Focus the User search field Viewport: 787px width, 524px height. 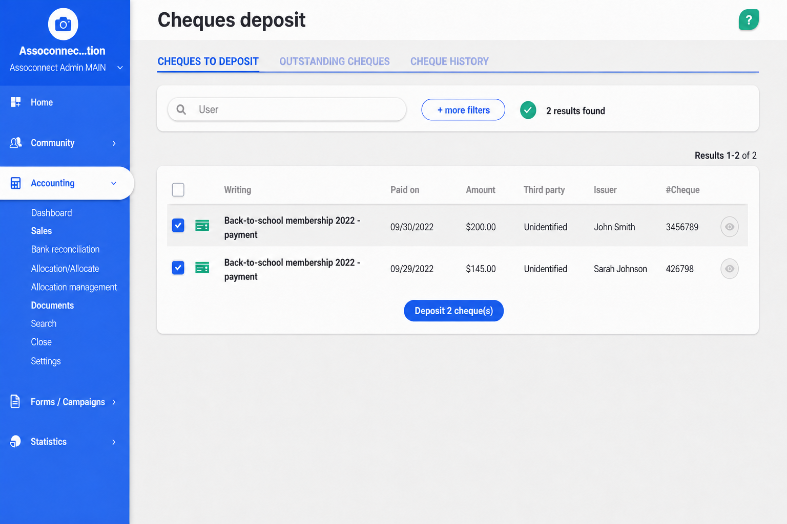pos(287,110)
